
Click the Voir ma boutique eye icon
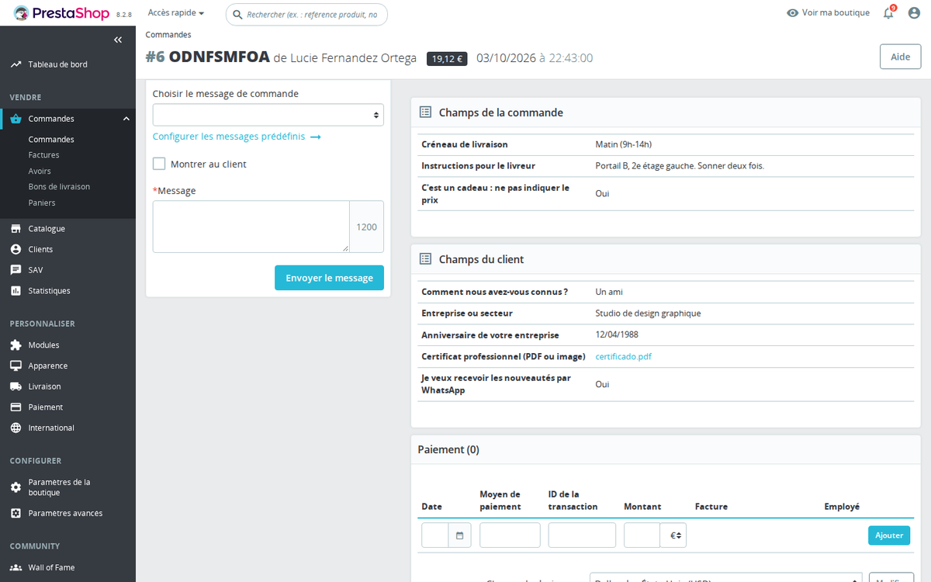pyautogui.click(x=793, y=13)
